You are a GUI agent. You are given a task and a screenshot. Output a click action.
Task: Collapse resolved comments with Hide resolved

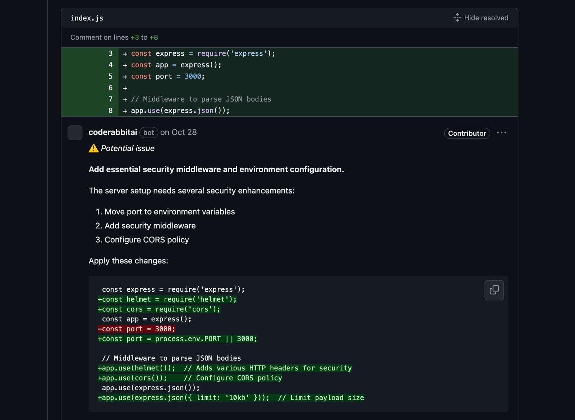(x=486, y=18)
